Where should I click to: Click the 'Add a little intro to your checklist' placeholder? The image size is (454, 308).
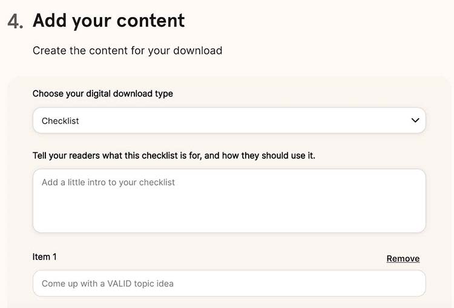[108, 182]
